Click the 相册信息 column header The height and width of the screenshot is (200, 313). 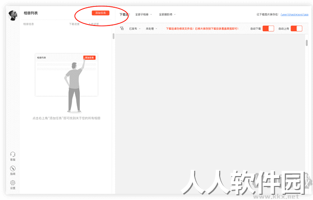(29, 24)
